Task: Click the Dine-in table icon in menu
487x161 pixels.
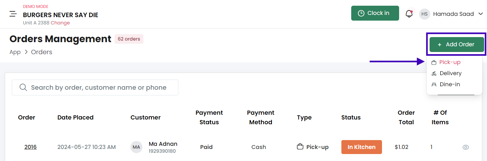Action: 434,85
